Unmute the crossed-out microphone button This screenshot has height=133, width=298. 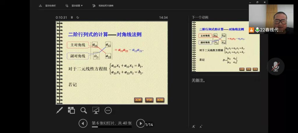pyautogui.click(x=275, y=66)
